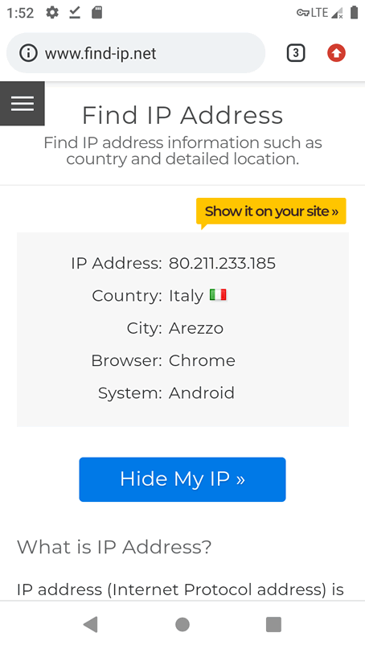Open recent apps with the square button
The width and height of the screenshot is (365, 649).
[x=273, y=624]
